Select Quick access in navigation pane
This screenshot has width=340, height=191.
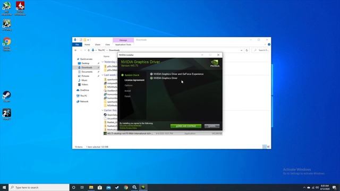click(86, 59)
